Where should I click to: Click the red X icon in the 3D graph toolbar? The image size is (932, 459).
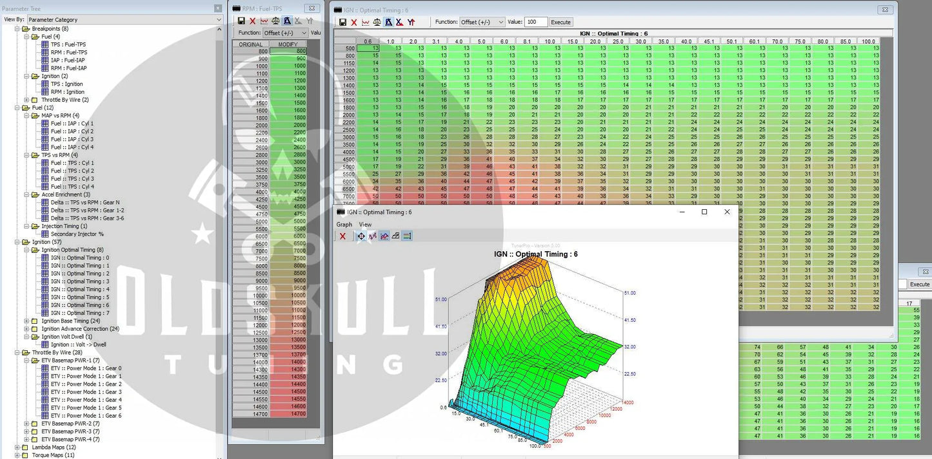342,236
